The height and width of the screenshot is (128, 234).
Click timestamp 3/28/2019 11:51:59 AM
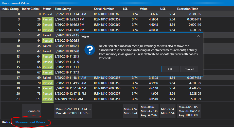coord(73,88)
